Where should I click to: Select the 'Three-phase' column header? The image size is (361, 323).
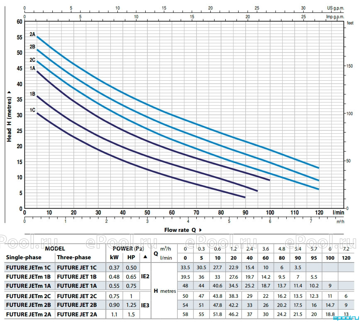[74, 257]
